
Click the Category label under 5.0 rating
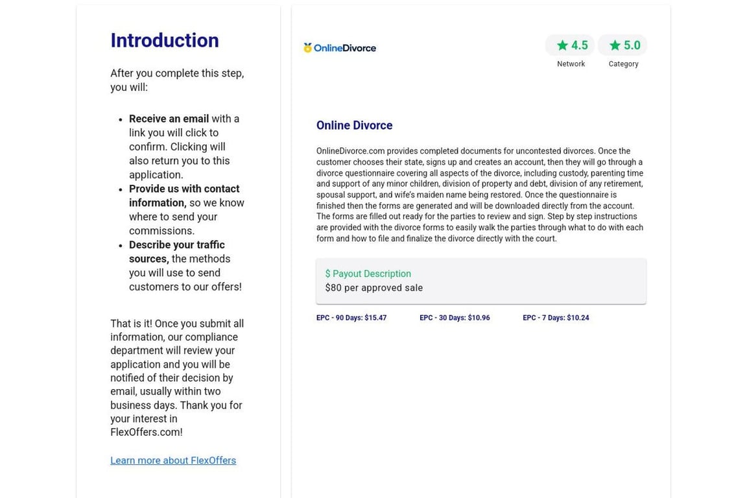(623, 64)
